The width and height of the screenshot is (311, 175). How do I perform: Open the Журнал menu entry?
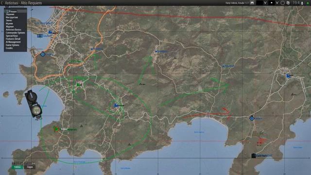pyautogui.click(x=10, y=27)
